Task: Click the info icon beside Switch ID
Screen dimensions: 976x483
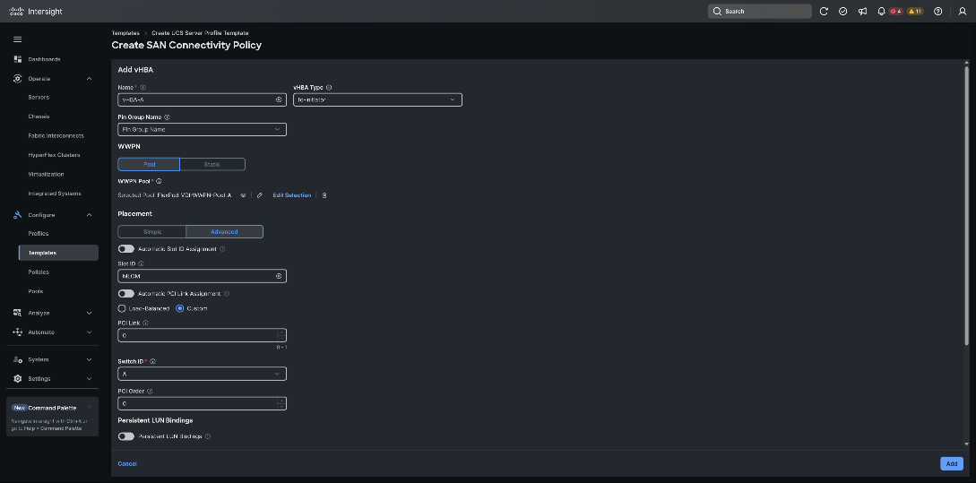Action: pos(152,362)
